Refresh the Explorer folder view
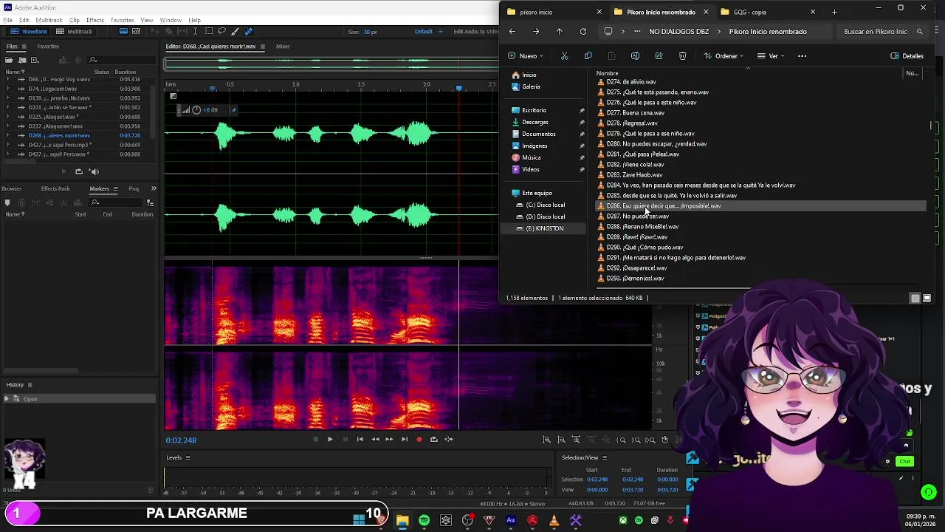945x532 pixels. point(583,32)
